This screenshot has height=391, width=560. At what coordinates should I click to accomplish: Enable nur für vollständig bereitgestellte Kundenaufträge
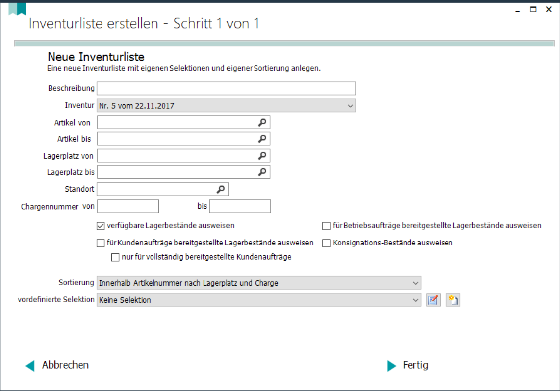[115, 257]
